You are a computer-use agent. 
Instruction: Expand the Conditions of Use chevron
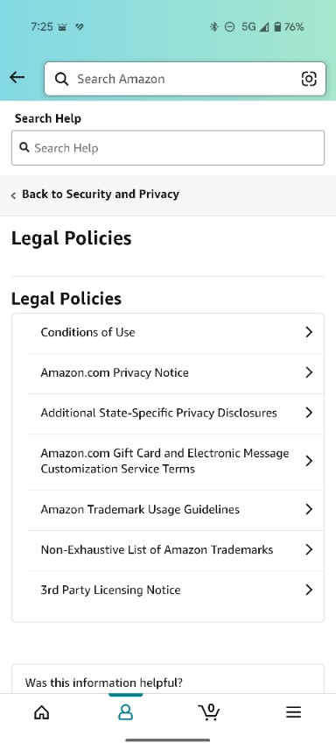tap(309, 332)
